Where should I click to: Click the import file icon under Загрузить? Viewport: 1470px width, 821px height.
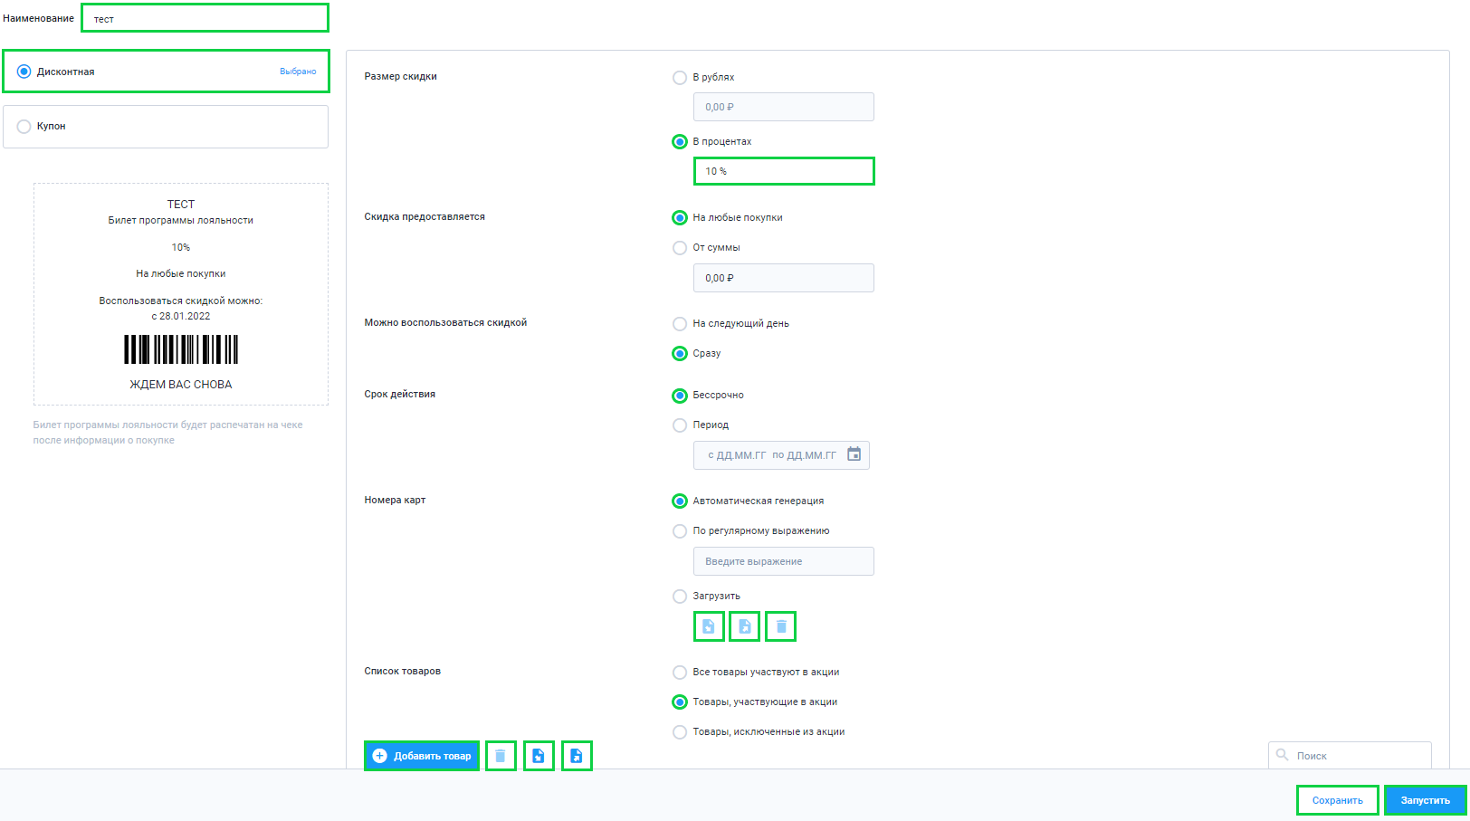(x=709, y=626)
